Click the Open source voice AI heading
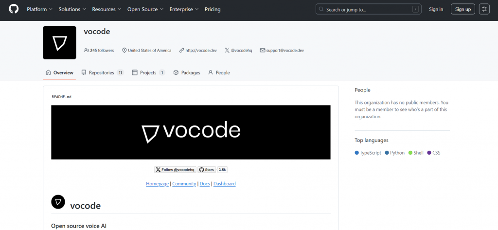 pos(79,226)
